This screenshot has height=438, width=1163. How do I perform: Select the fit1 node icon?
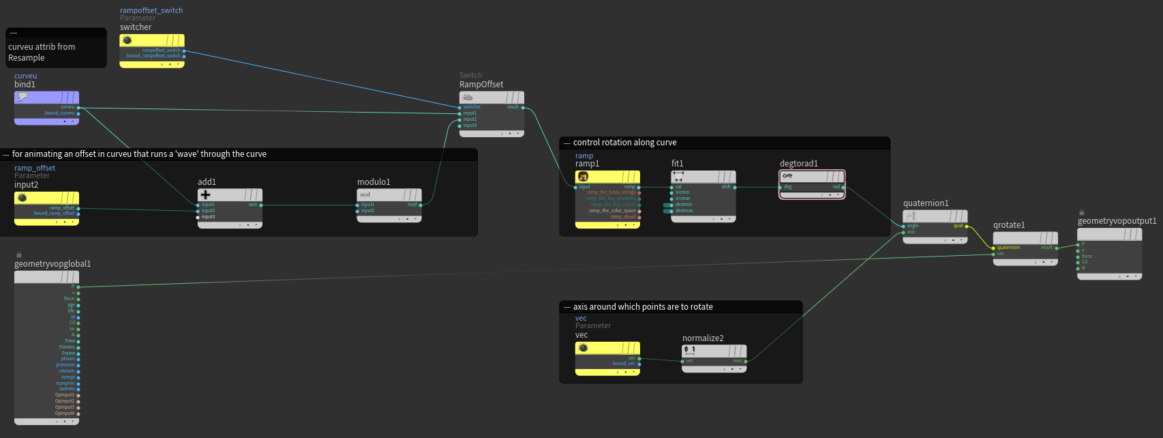click(x=678, y=177)
